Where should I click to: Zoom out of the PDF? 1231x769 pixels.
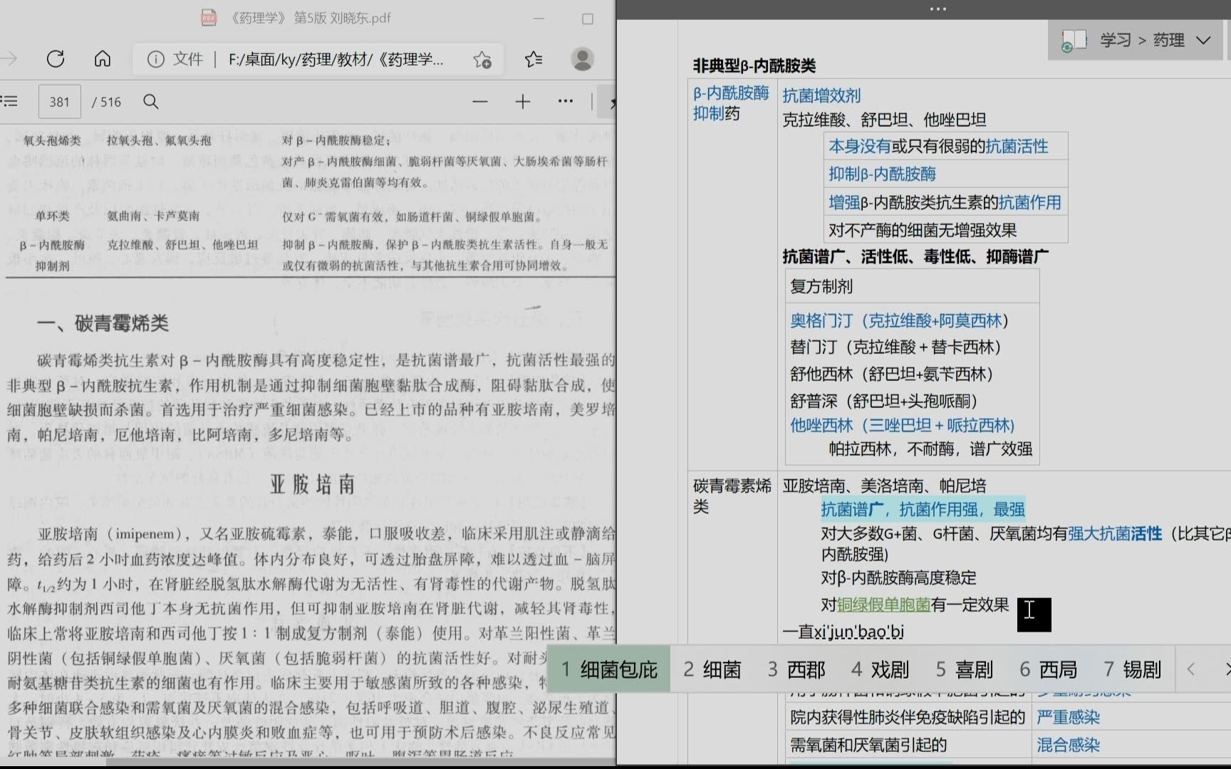pyautogui.click(x=480, y=102)
